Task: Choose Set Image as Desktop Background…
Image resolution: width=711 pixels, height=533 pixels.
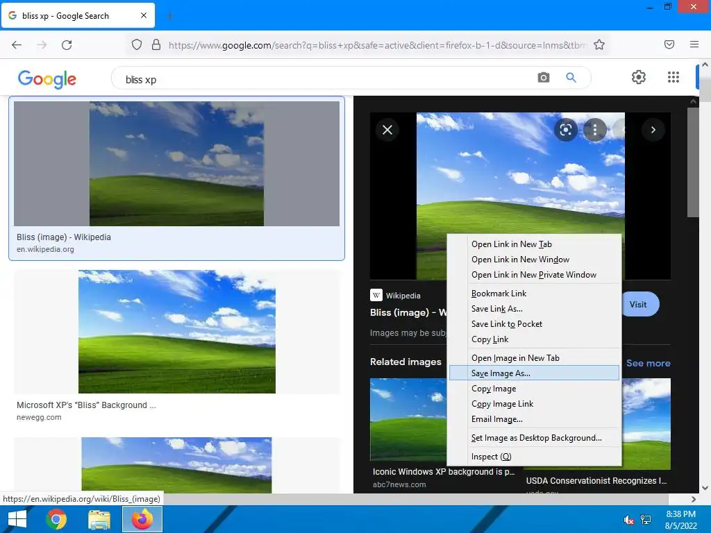Action: coord(534,438)
